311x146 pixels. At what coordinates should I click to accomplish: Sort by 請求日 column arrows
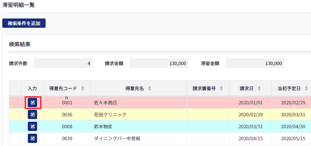[x=259, y=89]
